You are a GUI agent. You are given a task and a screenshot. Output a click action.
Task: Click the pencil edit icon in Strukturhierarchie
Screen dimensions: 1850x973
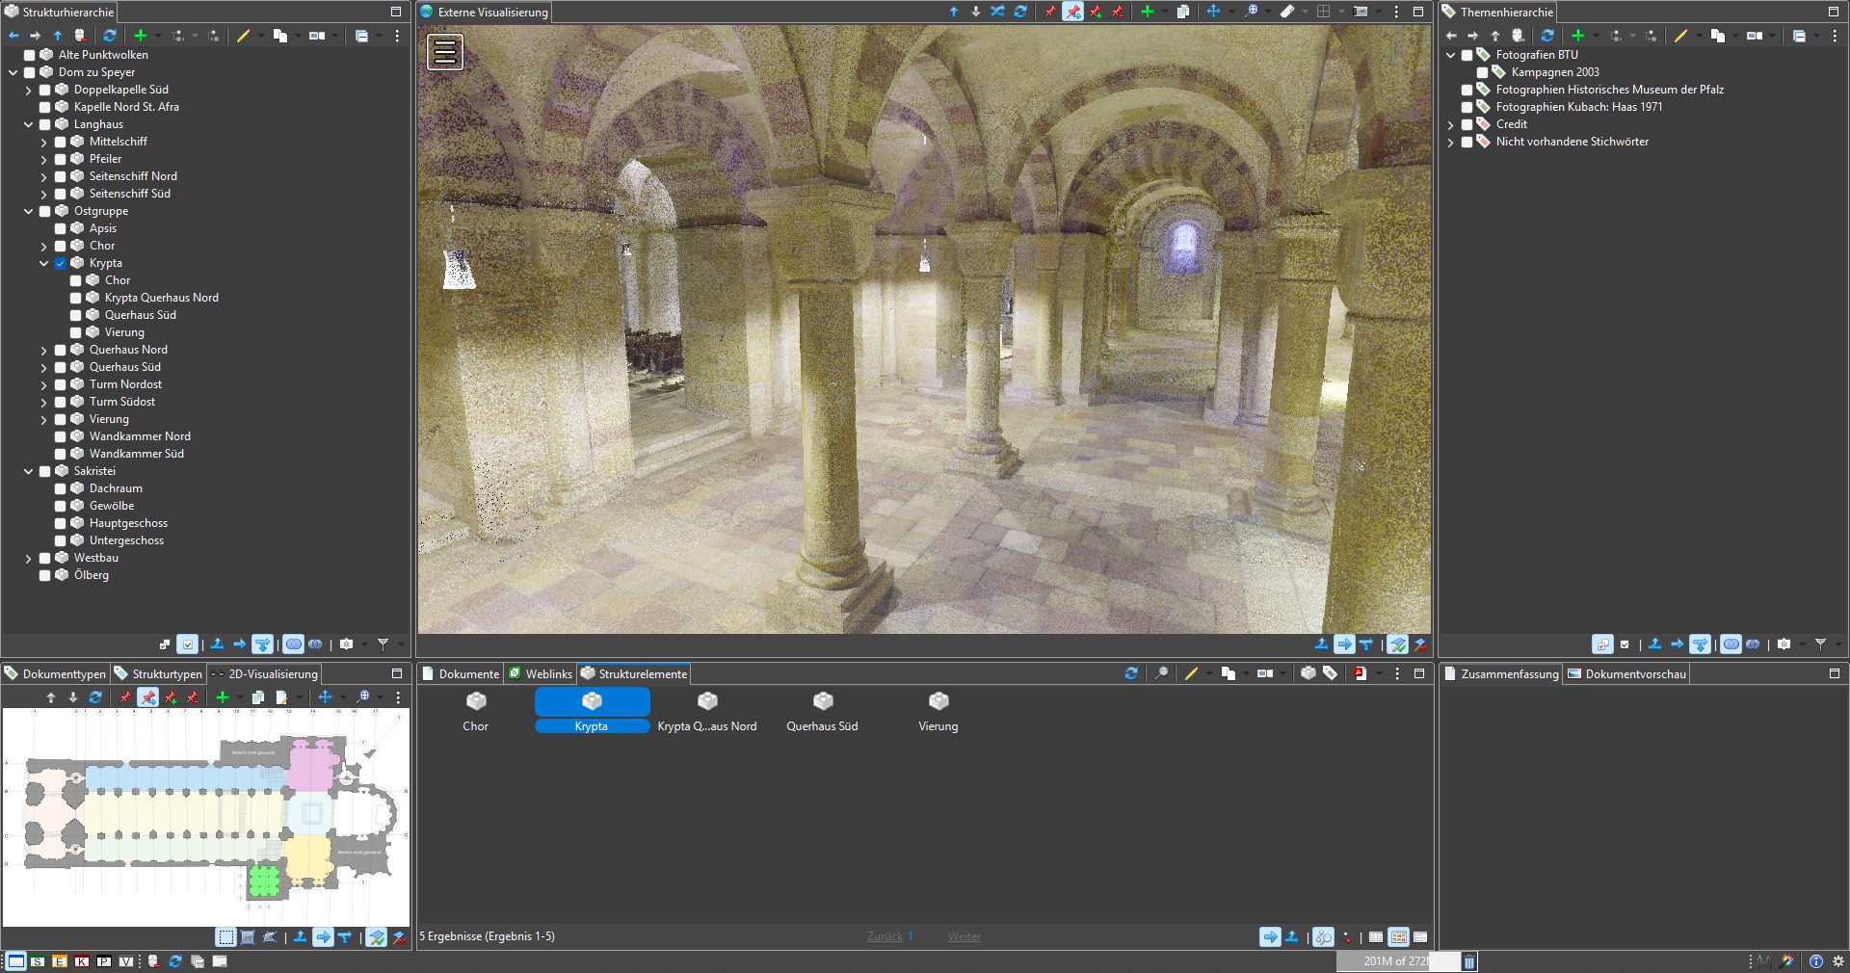(x=244, y=36)
